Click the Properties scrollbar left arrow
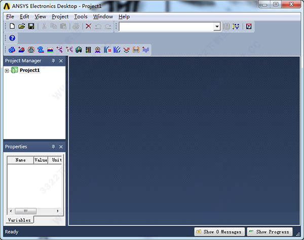The height and width of the screenshot is (240, 304). 11,211
